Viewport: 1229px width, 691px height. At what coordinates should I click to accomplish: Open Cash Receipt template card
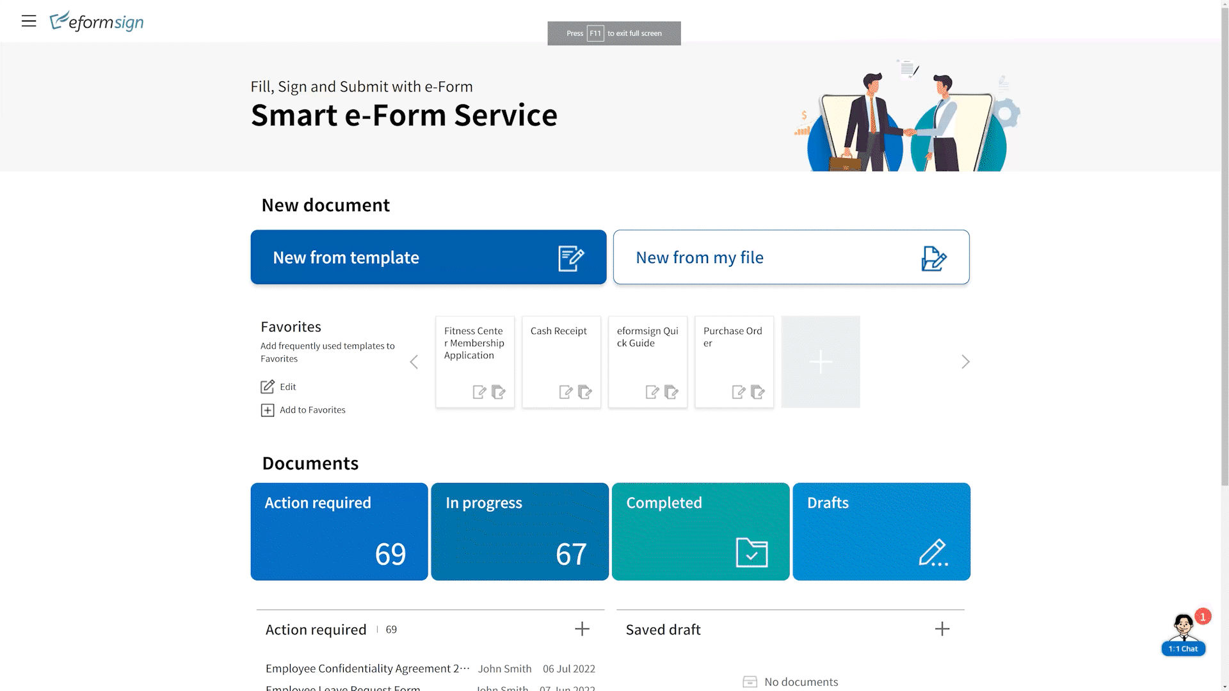(x=561, y=361)
